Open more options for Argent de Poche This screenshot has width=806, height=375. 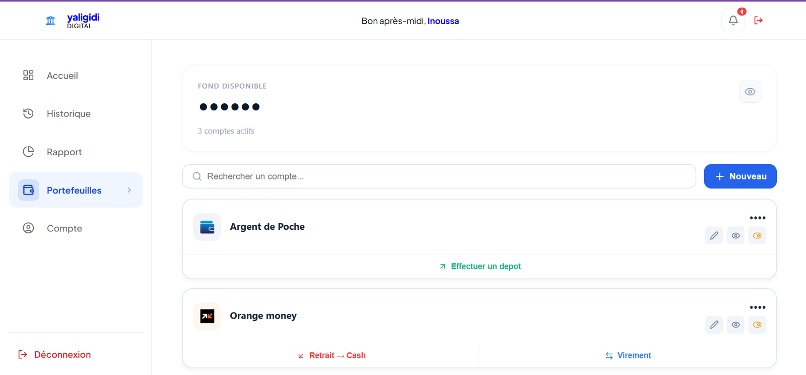tap(757, 218)
